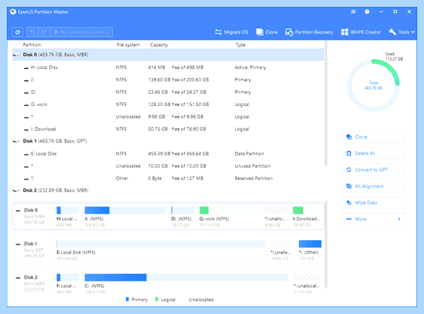This screenshot has height=314, width=424.
Task: Click the Delete All trash icon
Action: pyautogui.click(x=349, y=153)
